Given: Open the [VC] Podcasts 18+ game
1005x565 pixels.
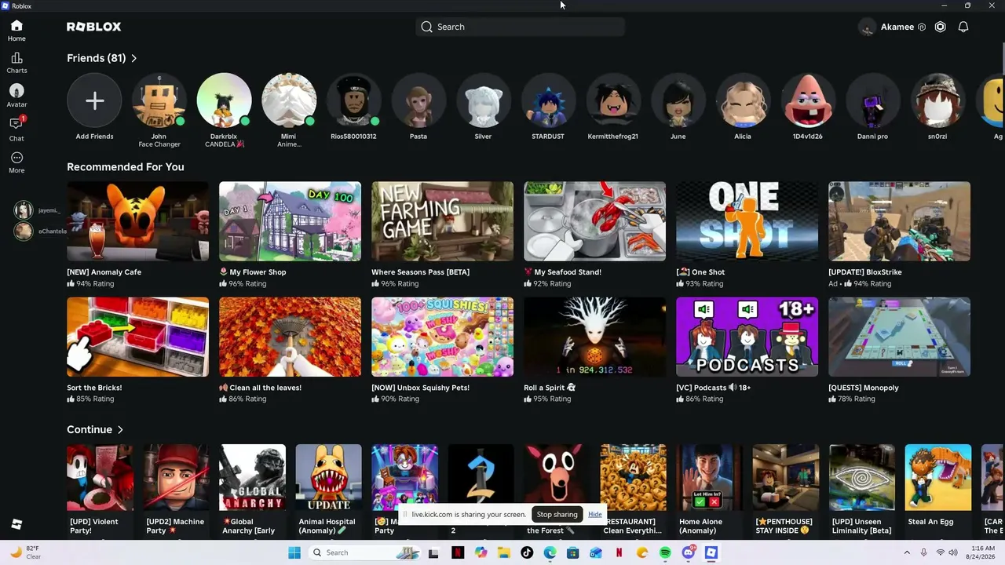Looking at the screenshot, I should (747, 337).
